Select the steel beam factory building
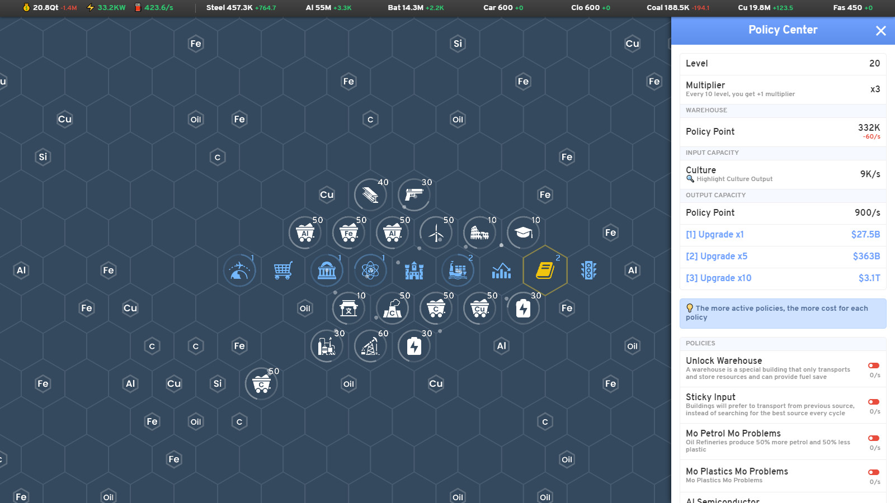 370,194
